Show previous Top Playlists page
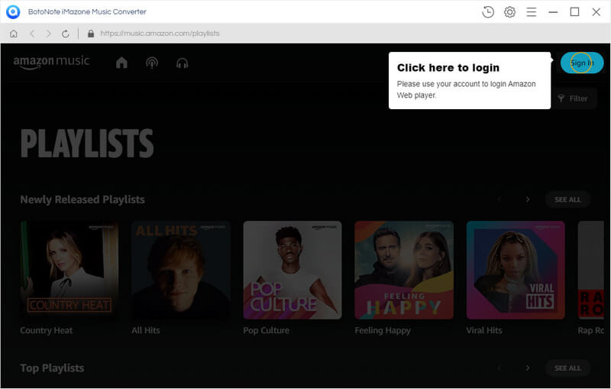The height and width of the screenshot is (389, 611). point(499,368)
